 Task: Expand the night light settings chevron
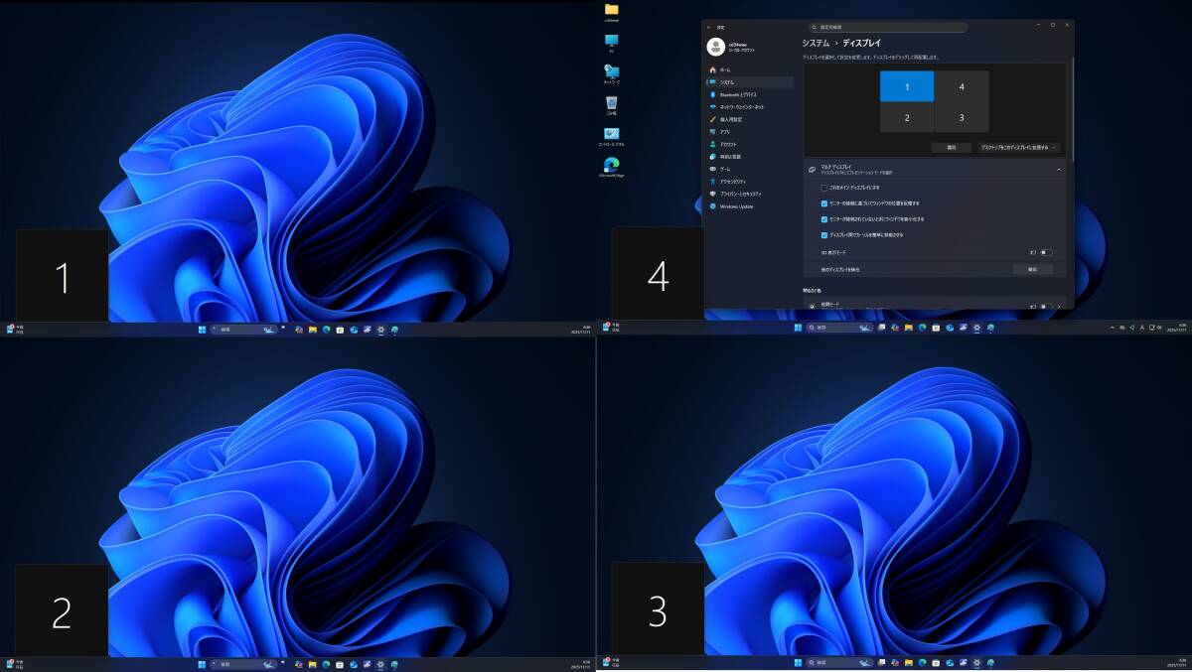tap(1060, 306)
